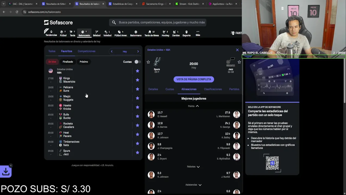
Task: Switch to the Todos tab
Action: 52,51
